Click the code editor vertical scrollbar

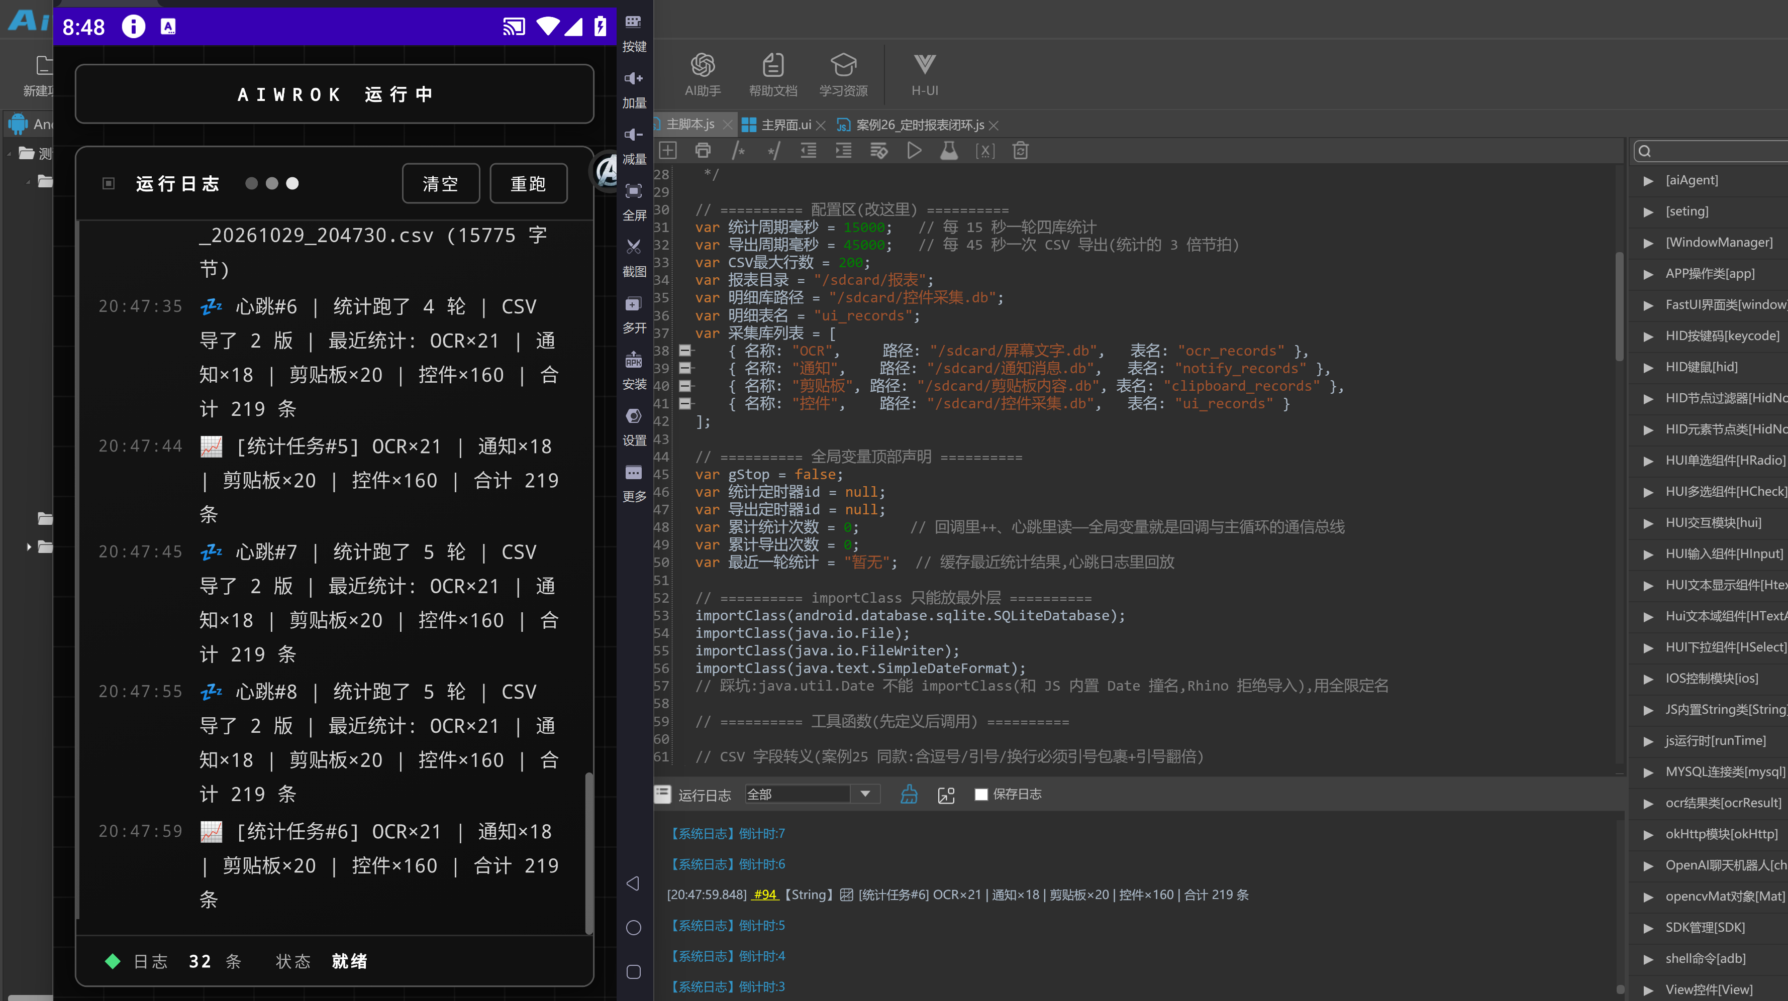coord(1619,306)
